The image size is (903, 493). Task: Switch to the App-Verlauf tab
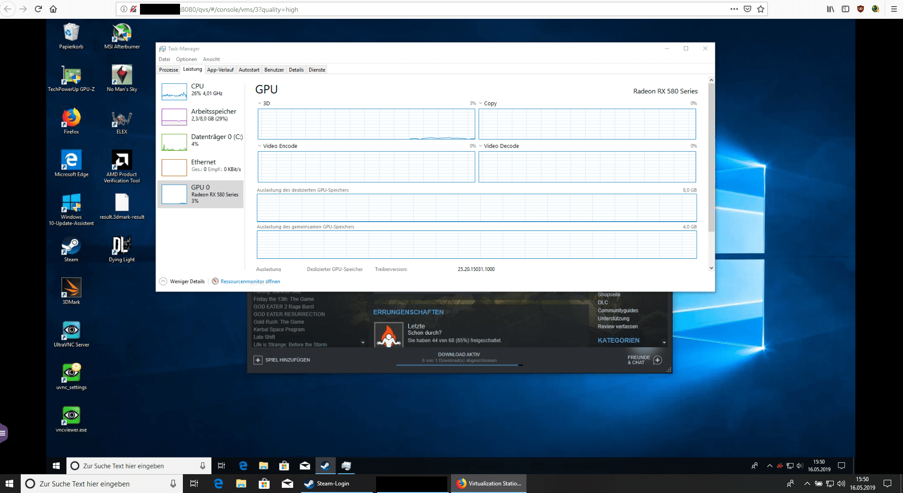click(x=220, y=70)
